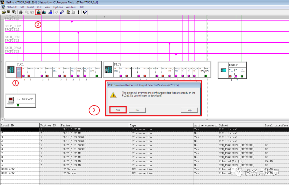Open the Help menu
Screen dimensions: 289x185
81,7
